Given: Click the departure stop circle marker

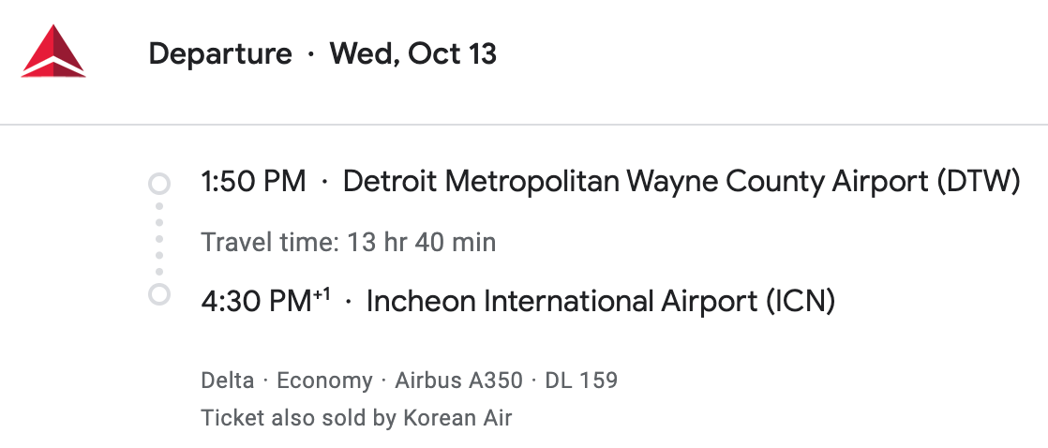Looking at the screenshot, I should coord(159,183).
